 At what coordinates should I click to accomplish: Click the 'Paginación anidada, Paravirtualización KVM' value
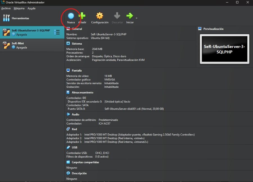pyautogui.click(x=118, y=60)
